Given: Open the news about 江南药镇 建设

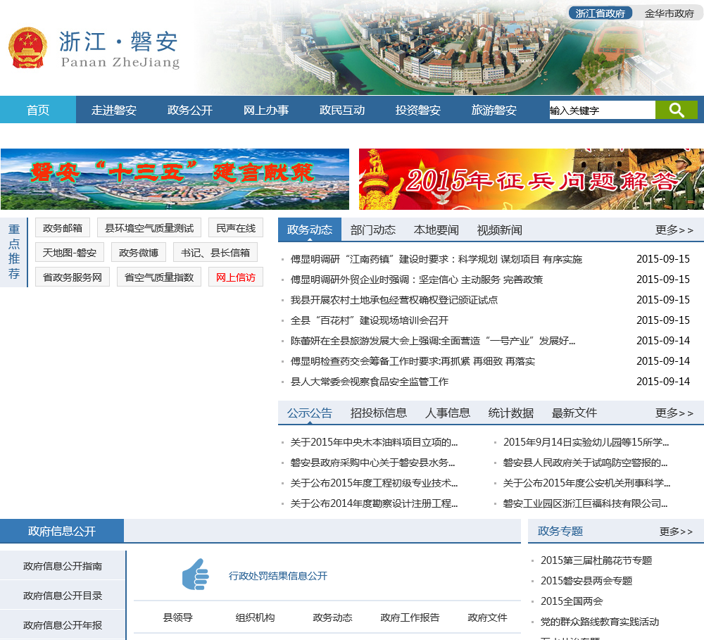Looking at the screenshot, I should [x=436, y=259].
